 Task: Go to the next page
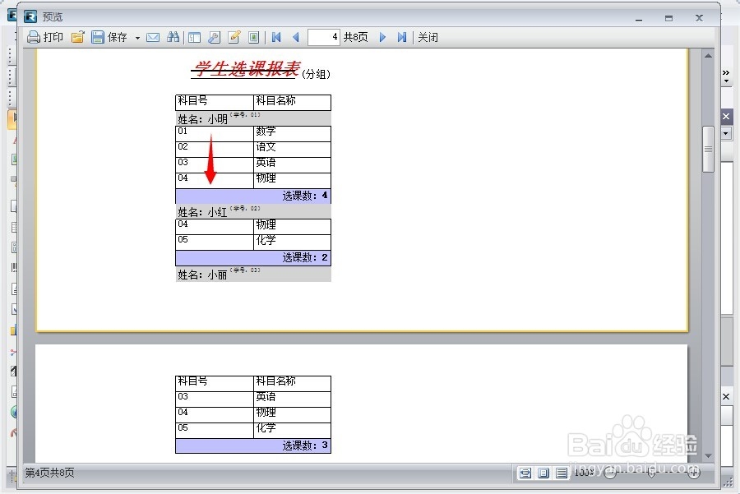point(382,37)
